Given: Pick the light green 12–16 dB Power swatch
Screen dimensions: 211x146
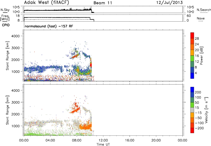Looking at the screenshot, I should click(x=192, y=58).
